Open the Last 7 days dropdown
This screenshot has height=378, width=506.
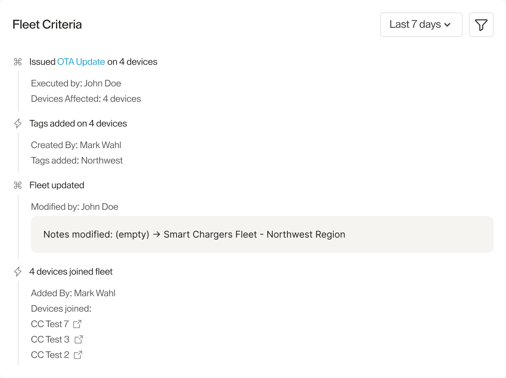pyautogui.click(x=421, y=25)
